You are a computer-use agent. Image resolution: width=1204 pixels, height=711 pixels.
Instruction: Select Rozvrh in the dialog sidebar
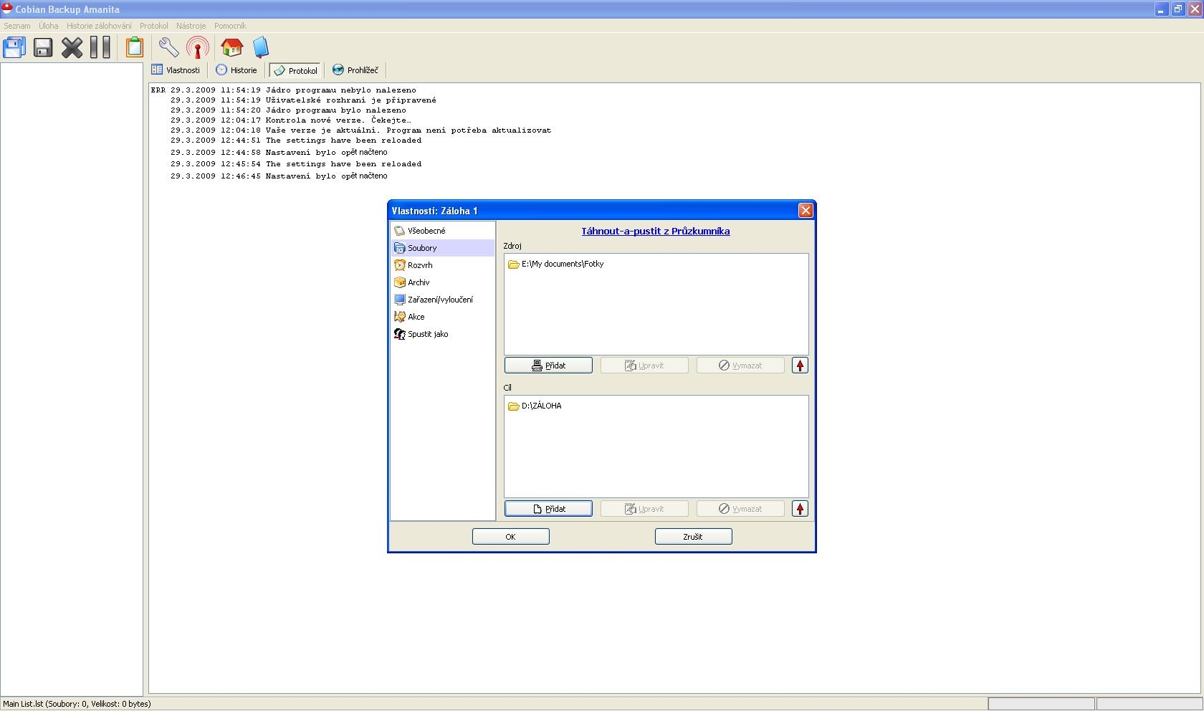coord(442,265)
